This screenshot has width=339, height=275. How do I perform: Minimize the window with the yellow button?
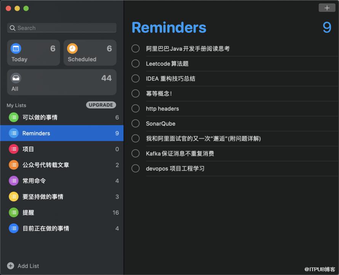17,8
